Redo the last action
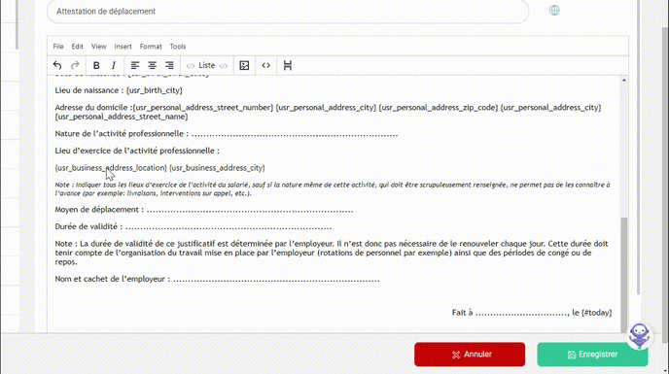669x374 pixels. click(x=75, y=65)
